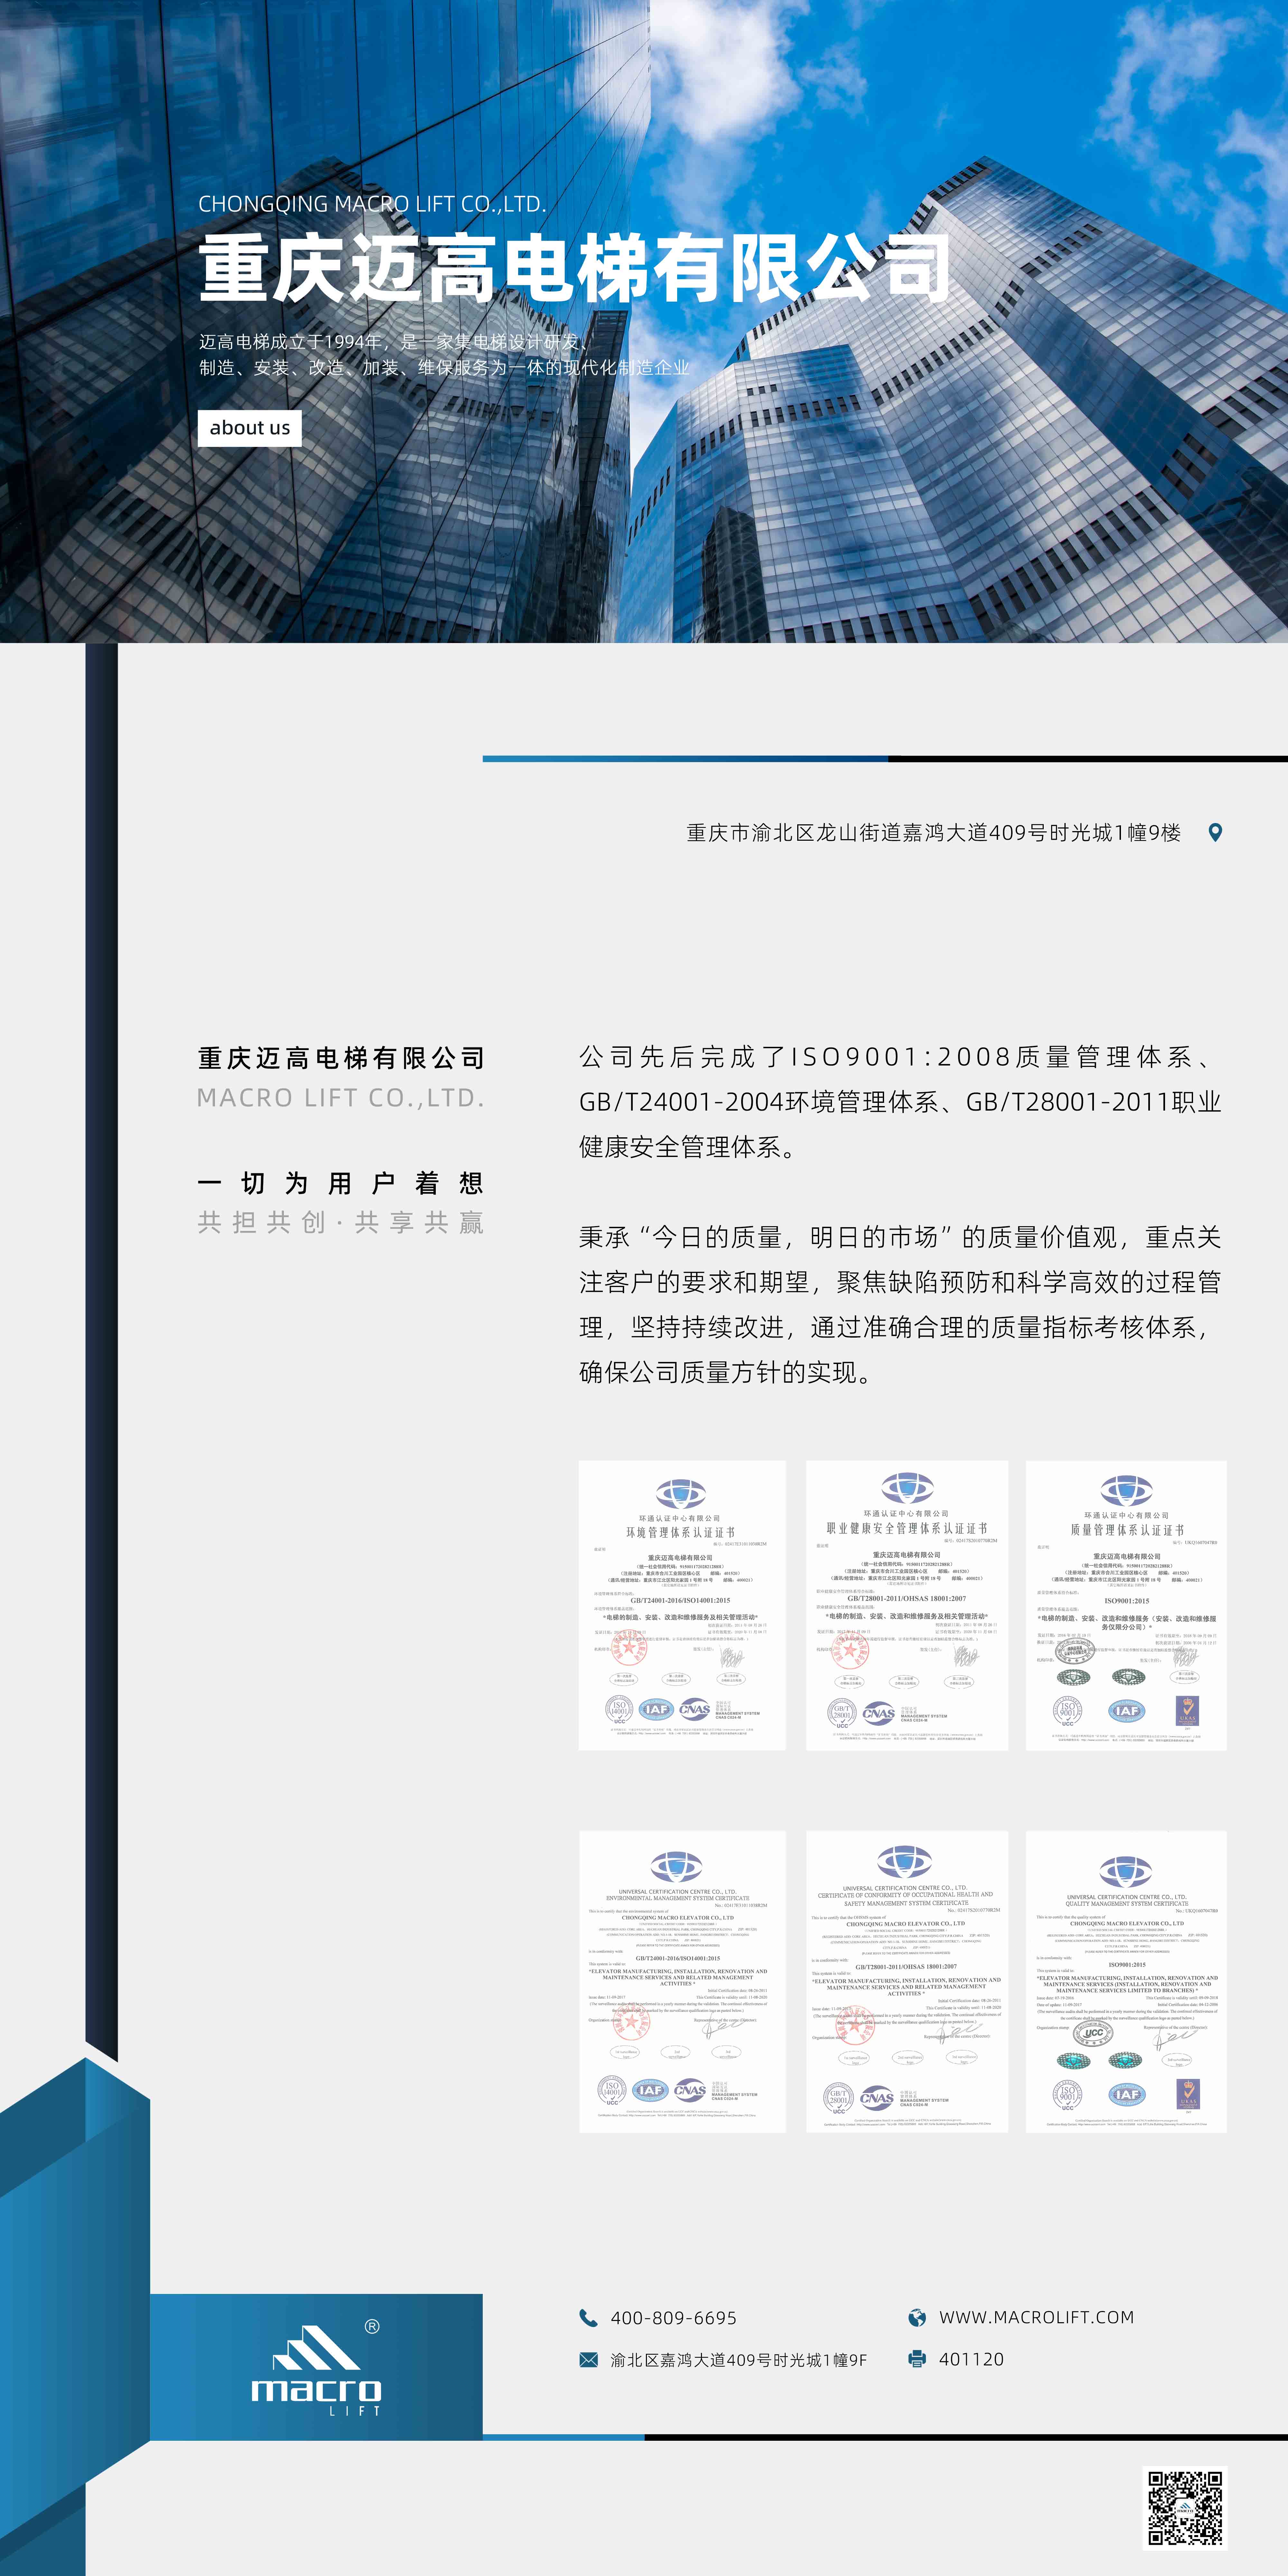Click the slogan 共担共创·共享共赢
This screenshot has width=1288, height=2576.
(341, 1222)
